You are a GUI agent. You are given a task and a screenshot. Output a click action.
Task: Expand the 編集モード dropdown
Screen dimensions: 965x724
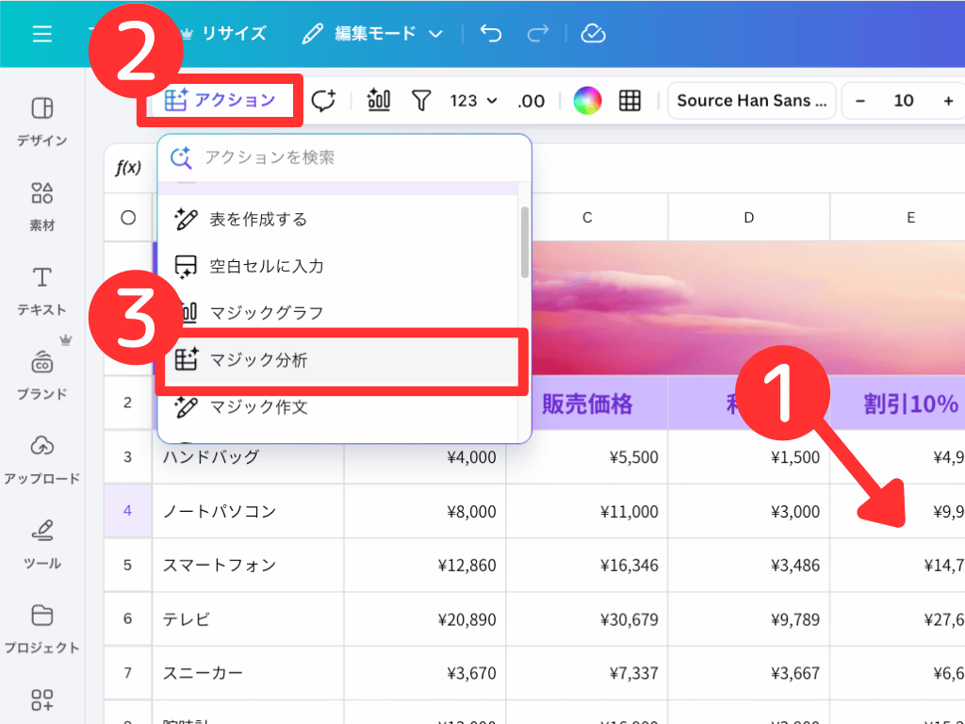click(x=372, y=34)
